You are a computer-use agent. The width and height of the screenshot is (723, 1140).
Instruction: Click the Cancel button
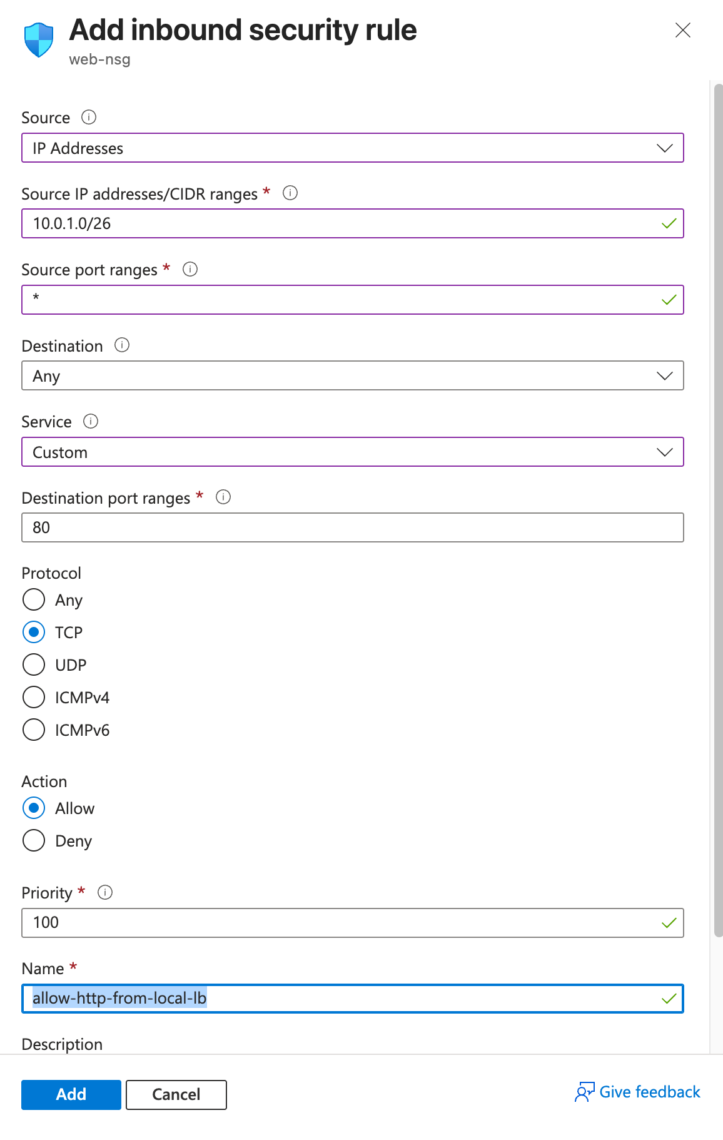pyautogui.click(x=176, y=1094)
